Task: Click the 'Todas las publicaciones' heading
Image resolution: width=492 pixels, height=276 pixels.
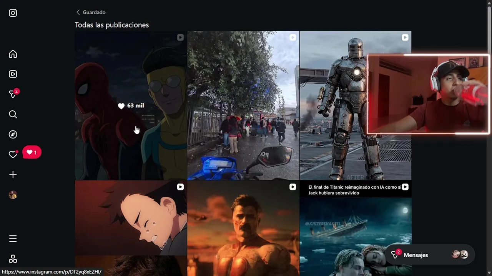Action: coord(112,25)
